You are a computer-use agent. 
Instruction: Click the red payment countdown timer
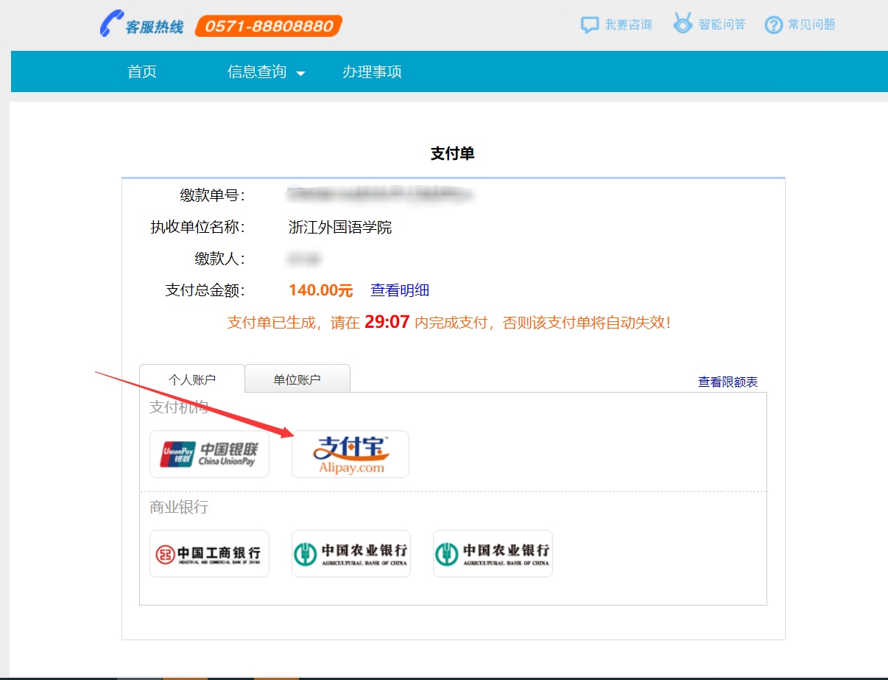[x=387, y=322]
